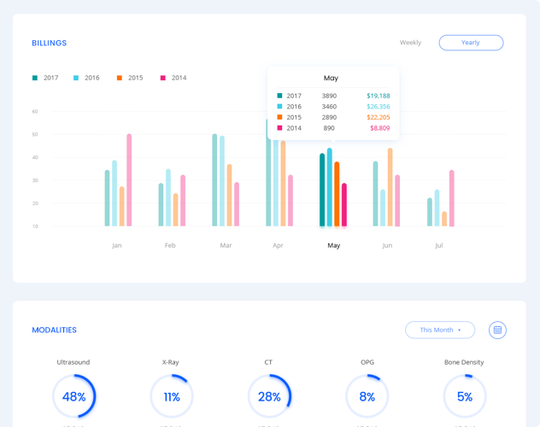Viewport: 540px width, 427px height.
Task: Select the Jan label on chart axis
Action: click(117, 245)
